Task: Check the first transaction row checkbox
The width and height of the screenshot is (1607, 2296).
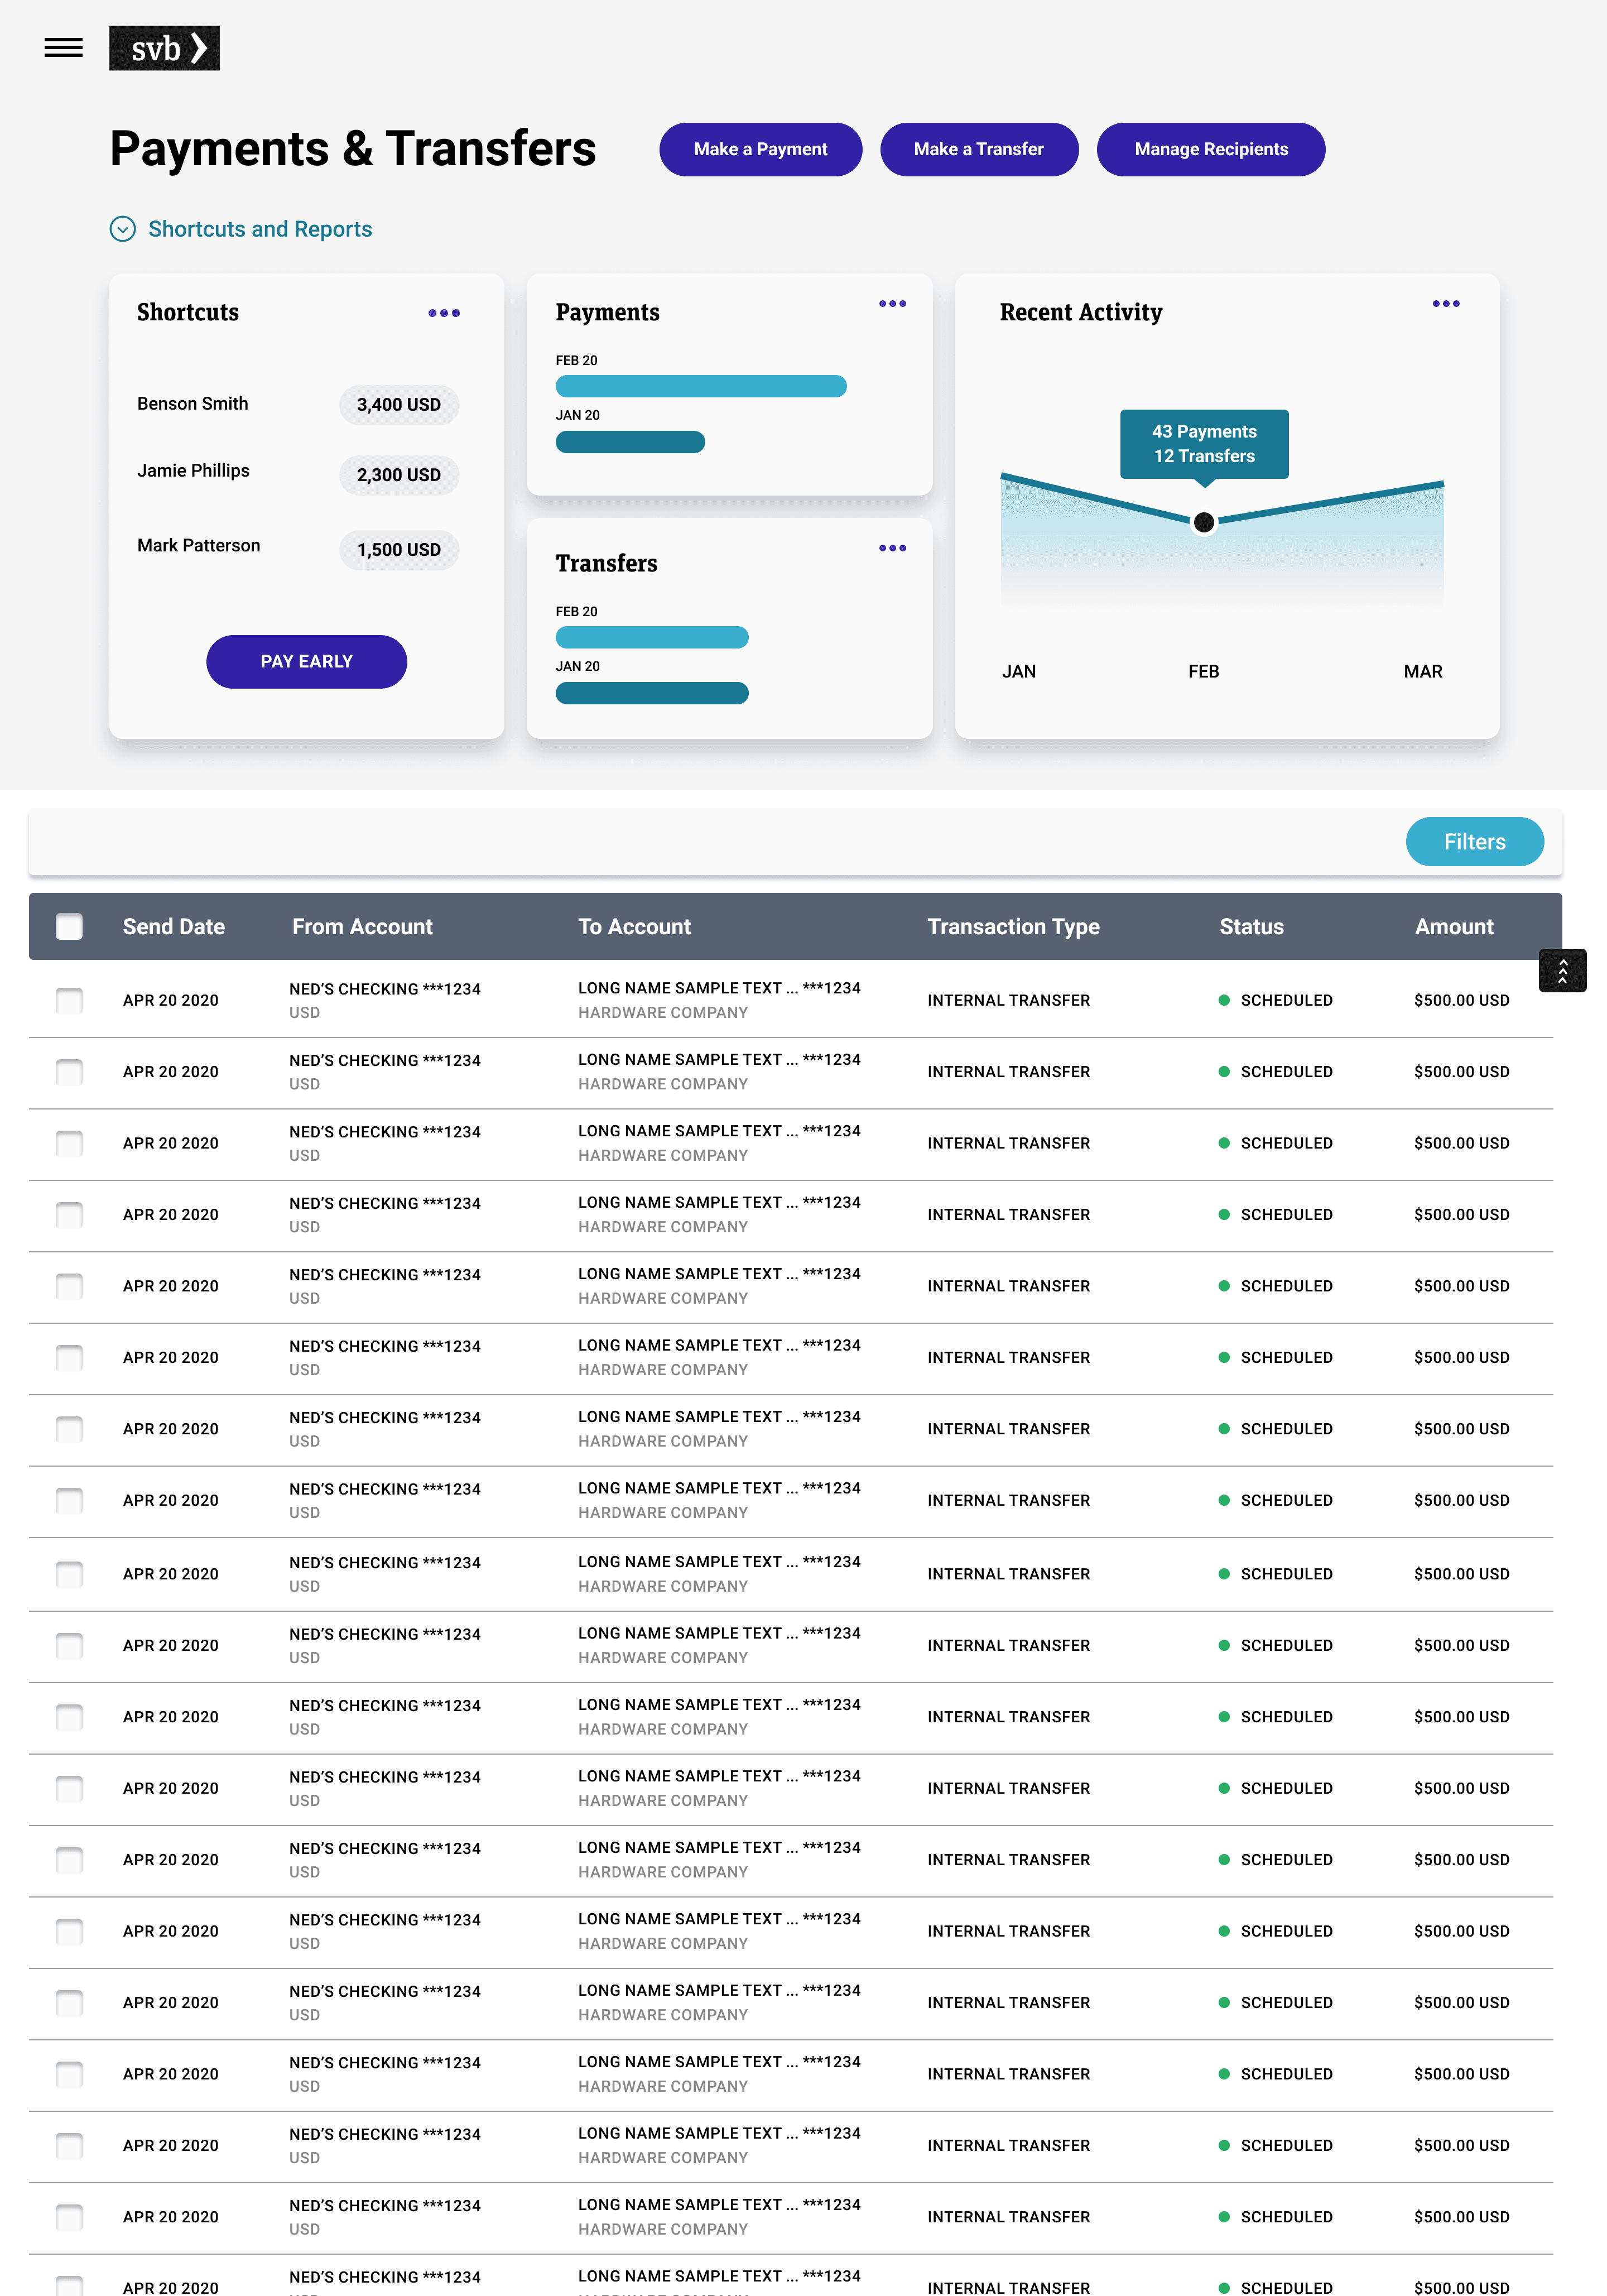Action: pos(68,1000)
